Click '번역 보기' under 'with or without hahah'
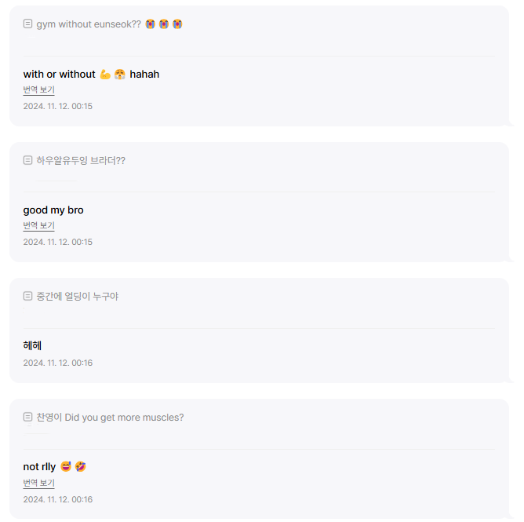524x522 pixels. pos(38,90)
